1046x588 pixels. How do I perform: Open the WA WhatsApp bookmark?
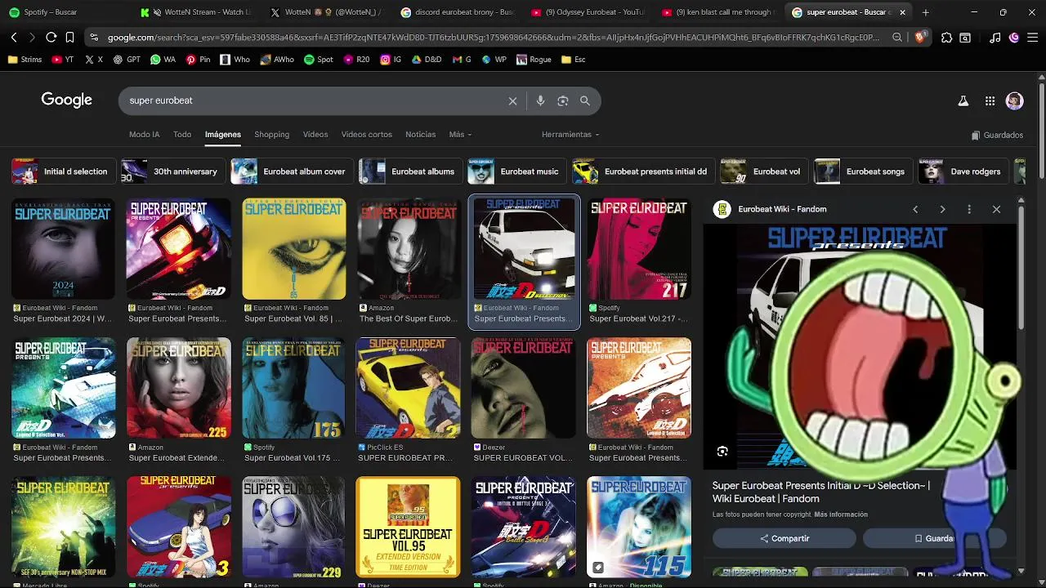pyautogui.click(x=163, y=60)
